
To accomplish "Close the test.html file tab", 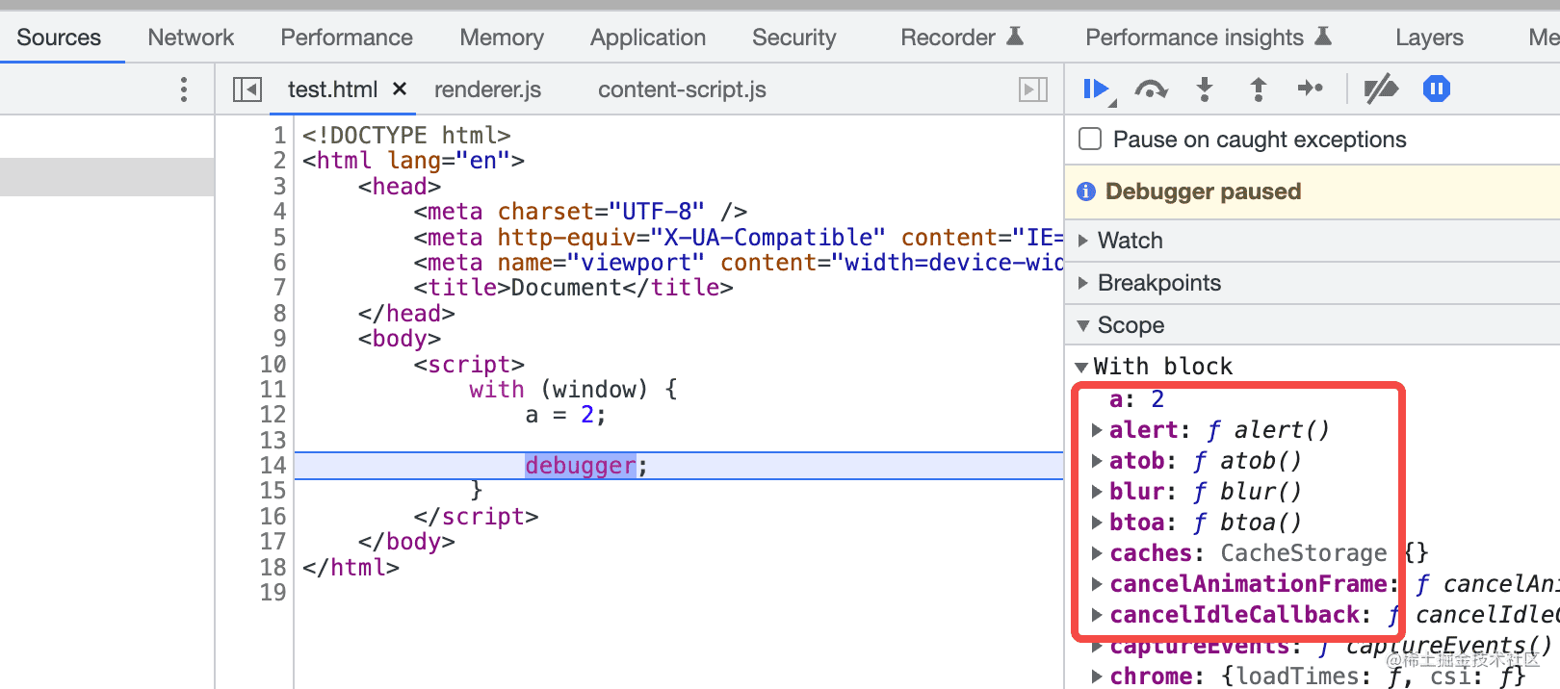I will point(400,89).
